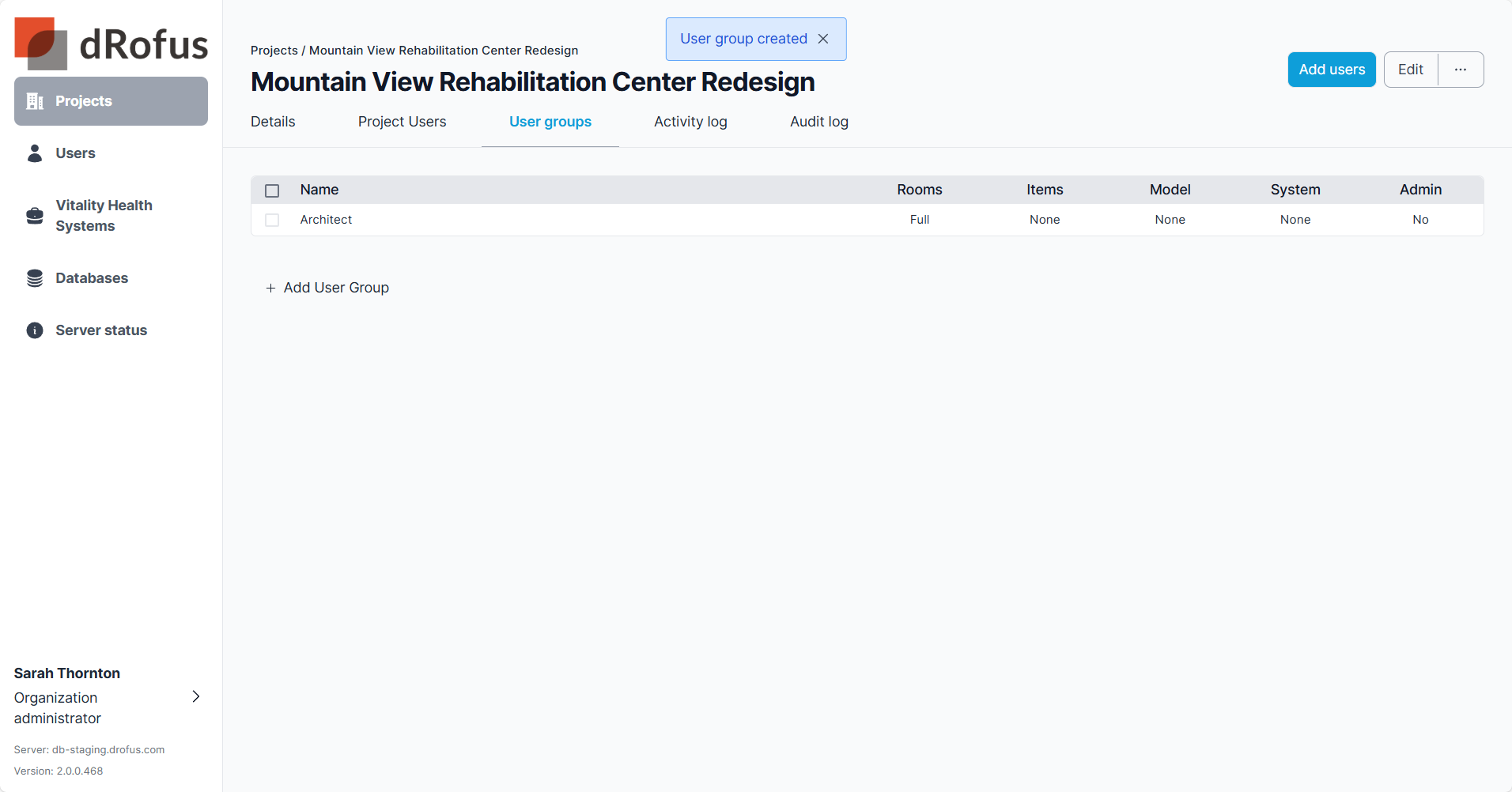1512x792 pixels.
Task: Click the Edit button
Action: coord(1410,70)
